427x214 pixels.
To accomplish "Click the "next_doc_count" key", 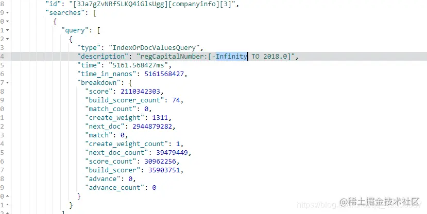I will 116,153.
